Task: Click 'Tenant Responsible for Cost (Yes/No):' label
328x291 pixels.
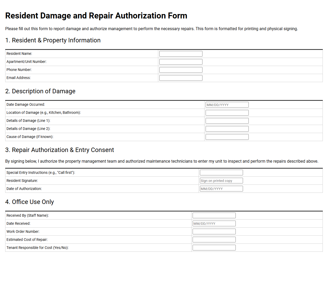Action: 37,248
